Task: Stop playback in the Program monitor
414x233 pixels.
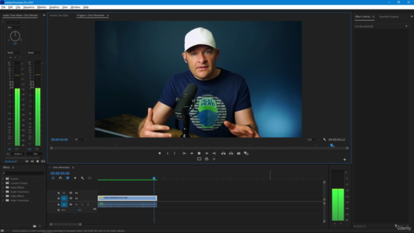Action: [199, 153]
